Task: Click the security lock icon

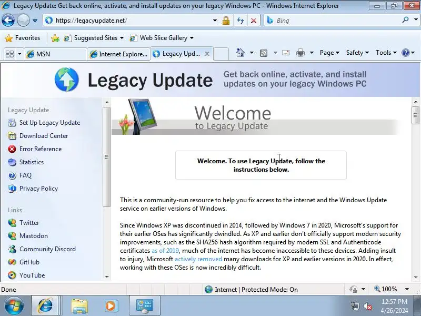Action: [x=226, y=21]
